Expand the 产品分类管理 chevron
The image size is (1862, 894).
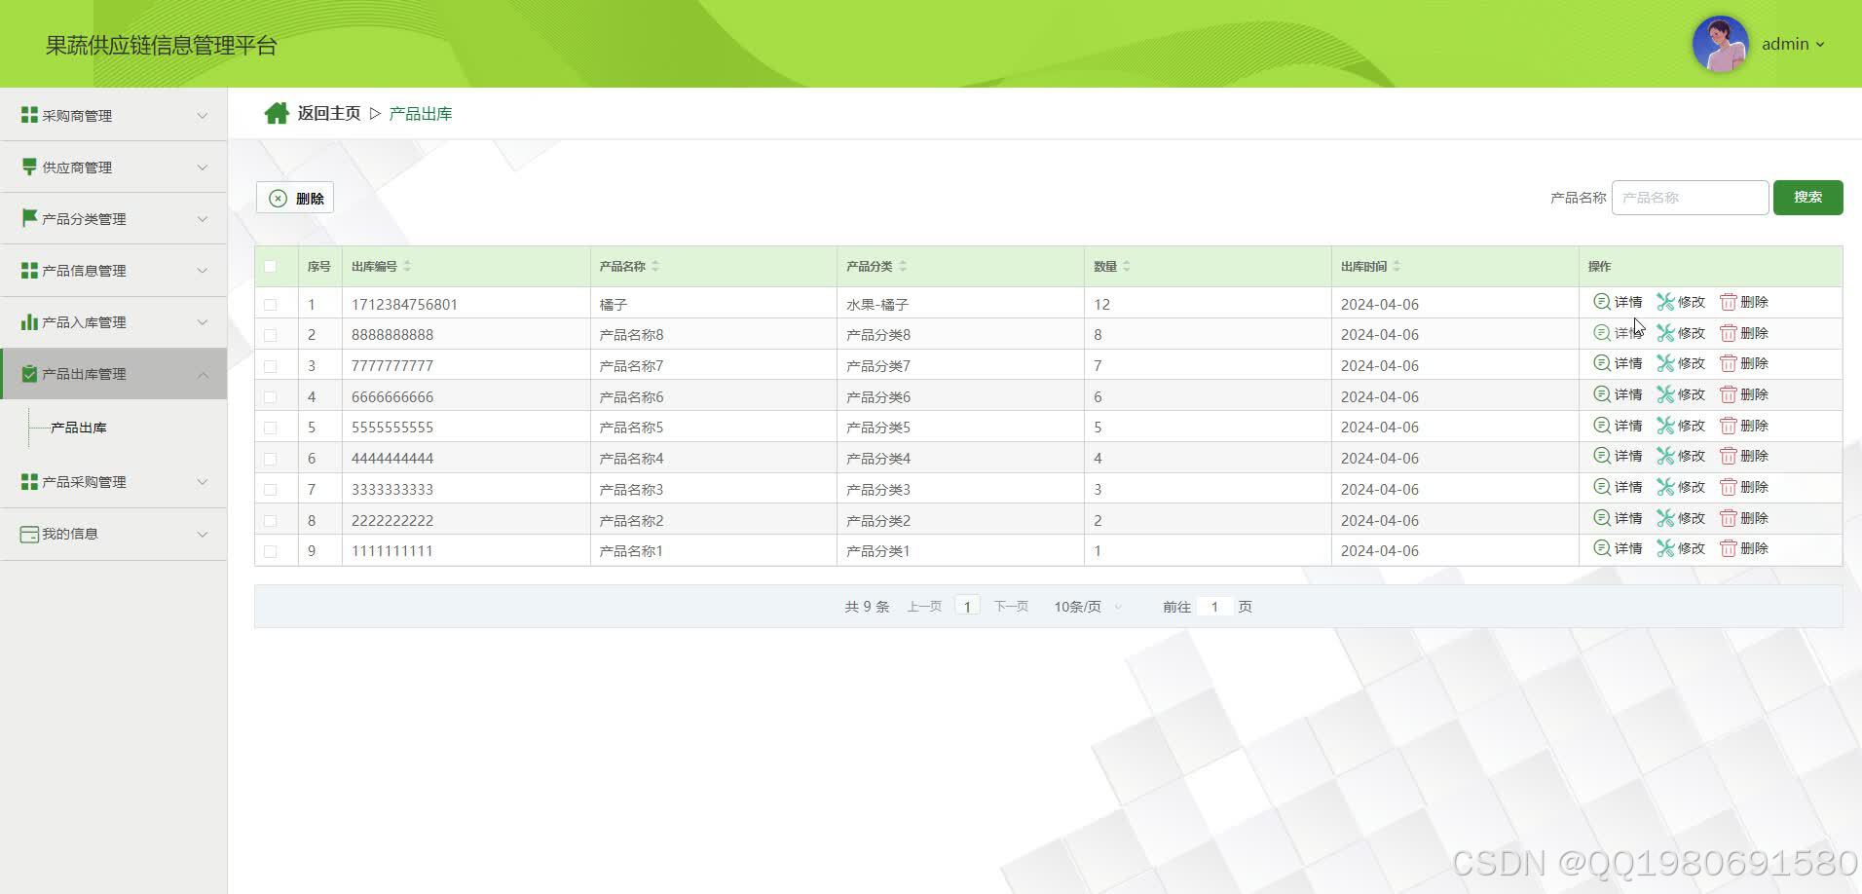(x=203, y=218)
